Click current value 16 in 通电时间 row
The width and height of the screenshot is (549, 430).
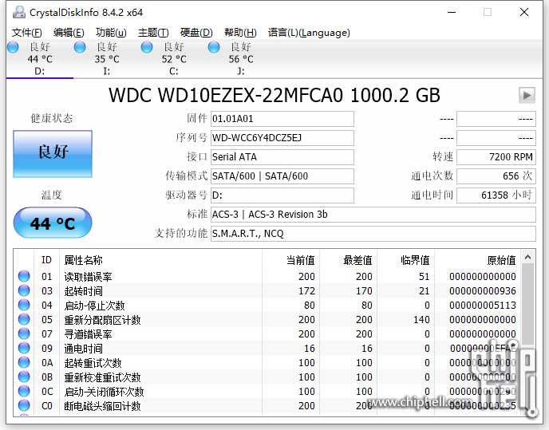point(310,349)
